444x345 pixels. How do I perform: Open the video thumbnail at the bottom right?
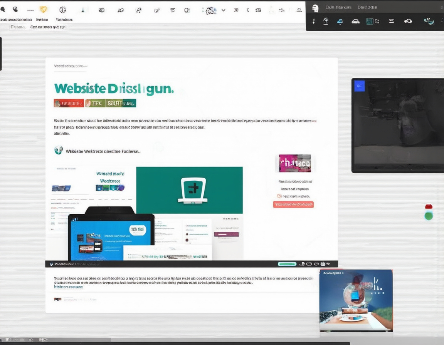356,300
